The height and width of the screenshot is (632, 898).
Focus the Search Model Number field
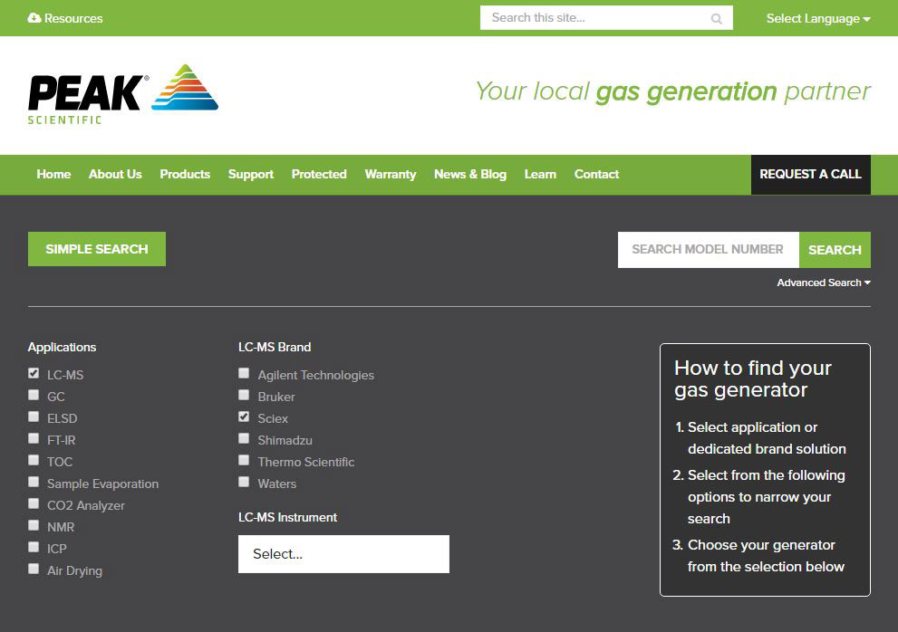[709, 250]
